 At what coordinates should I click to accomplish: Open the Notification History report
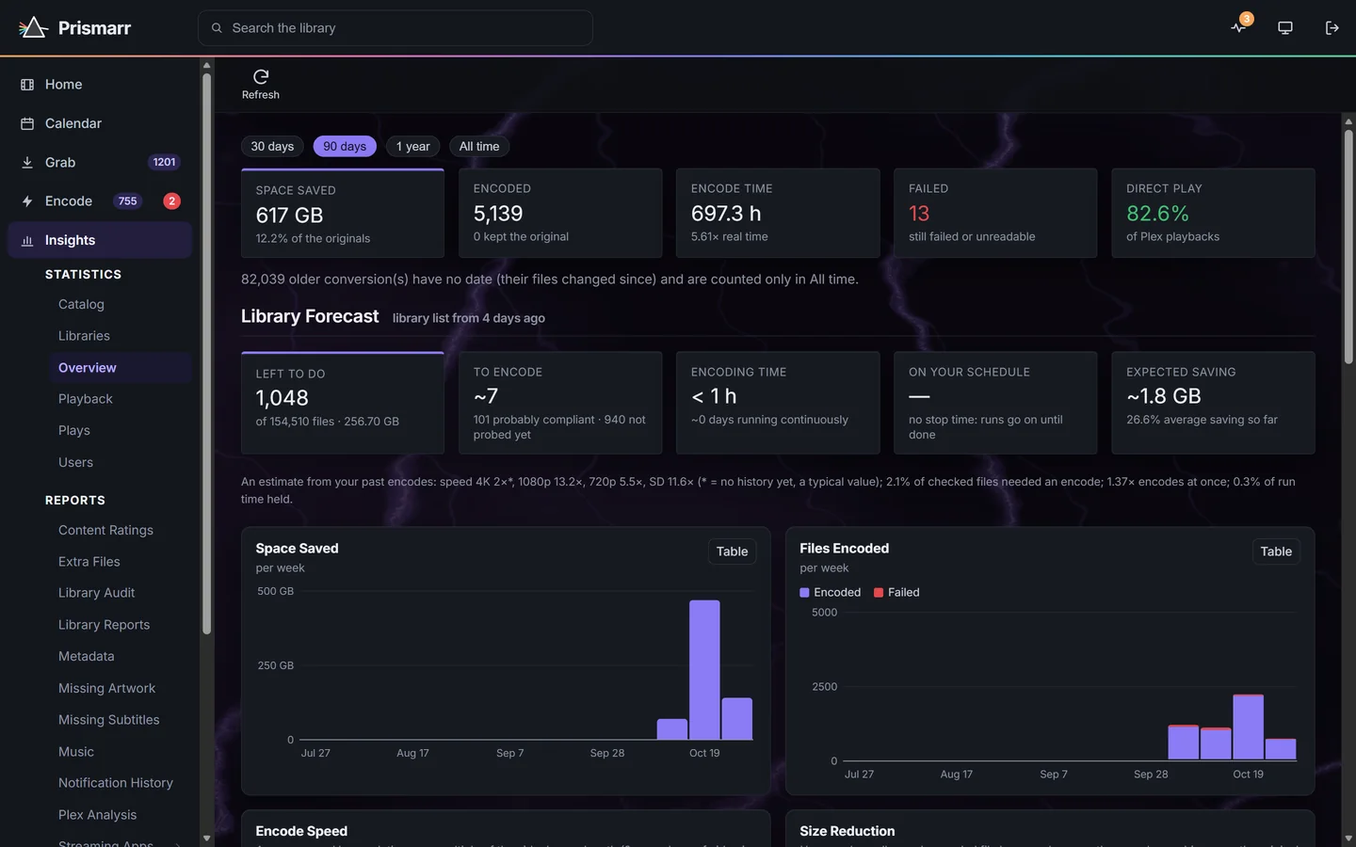[116, 783]
